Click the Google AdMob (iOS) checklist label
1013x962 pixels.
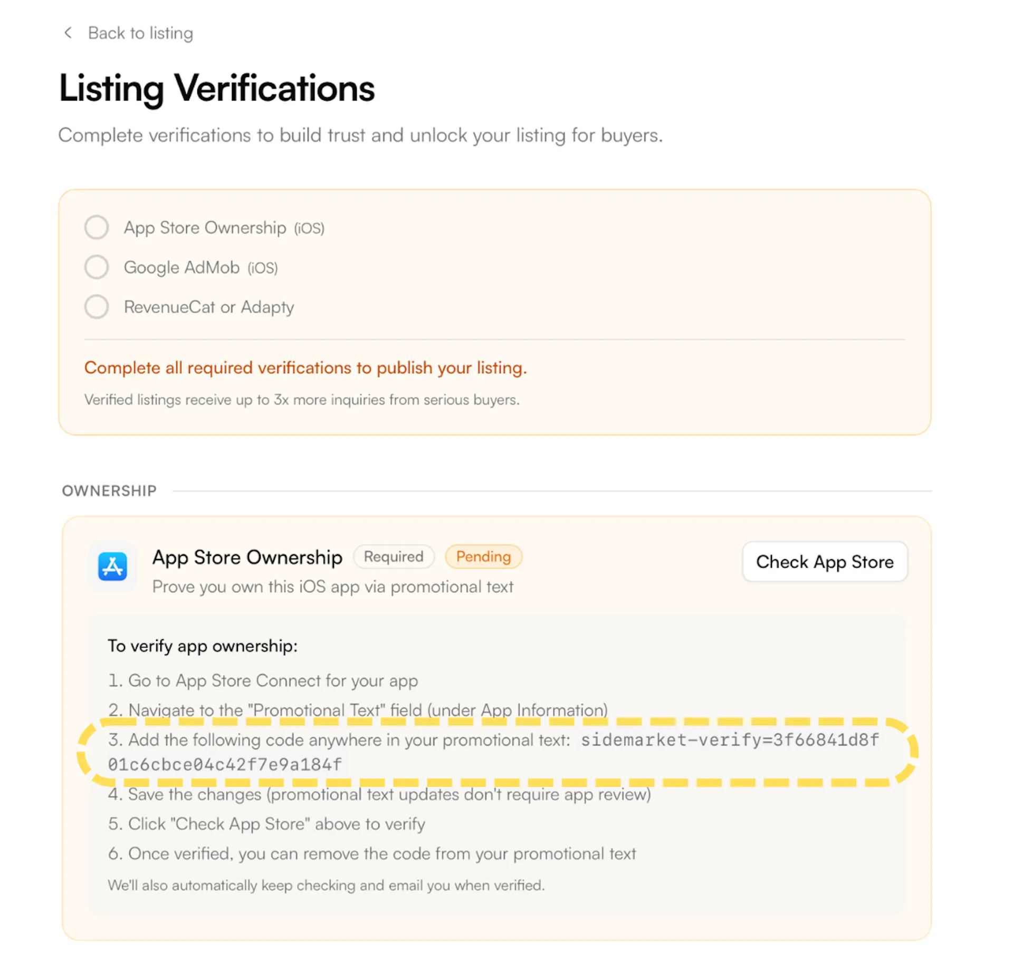click(200, 267)
